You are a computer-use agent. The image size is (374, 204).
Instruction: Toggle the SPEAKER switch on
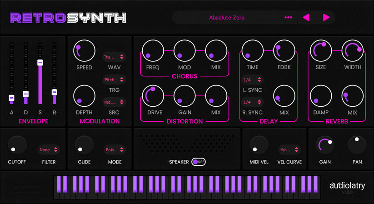[199, 162]
